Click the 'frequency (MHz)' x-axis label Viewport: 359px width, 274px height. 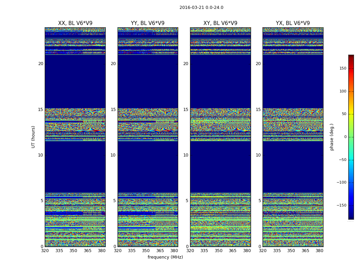point(165,257)
